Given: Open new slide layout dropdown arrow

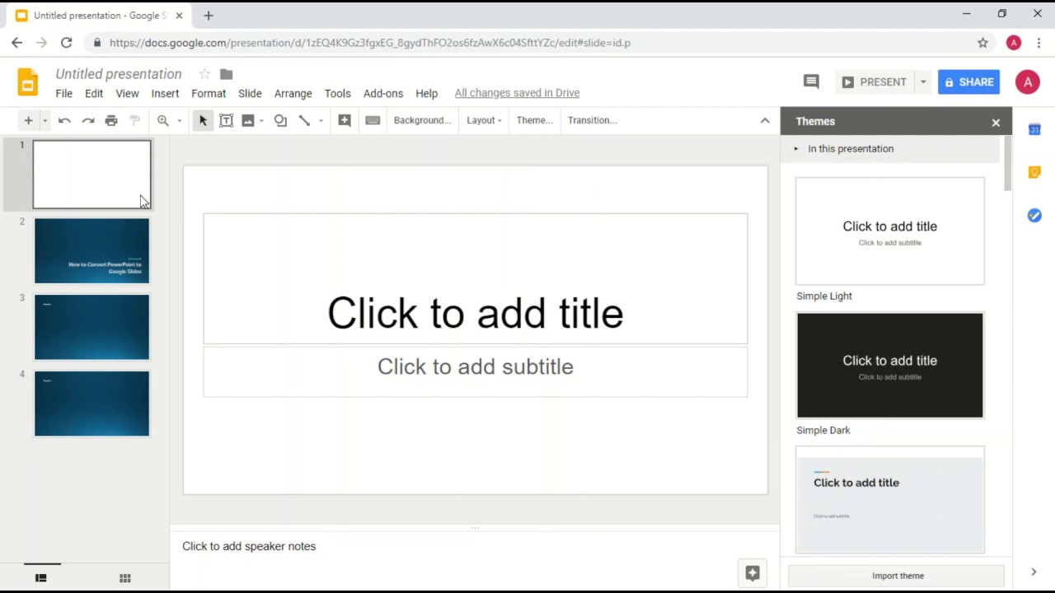Looking at the screenshot, I should click(45, 120).
